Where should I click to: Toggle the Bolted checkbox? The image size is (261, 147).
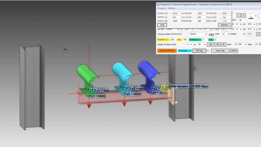coord(229,34)
